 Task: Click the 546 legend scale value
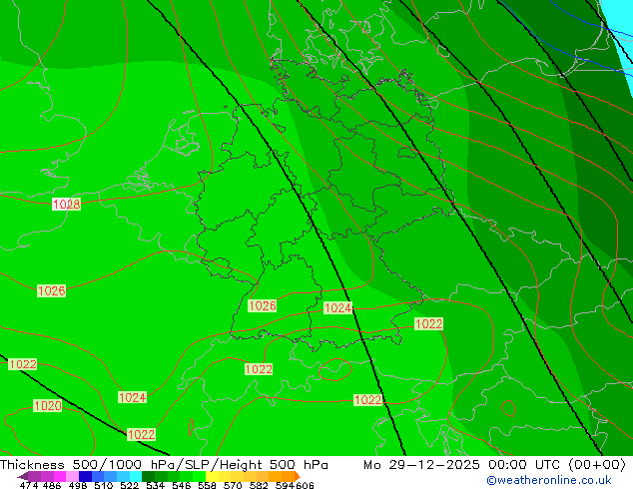pyautogui.click(x=181, y=485)
